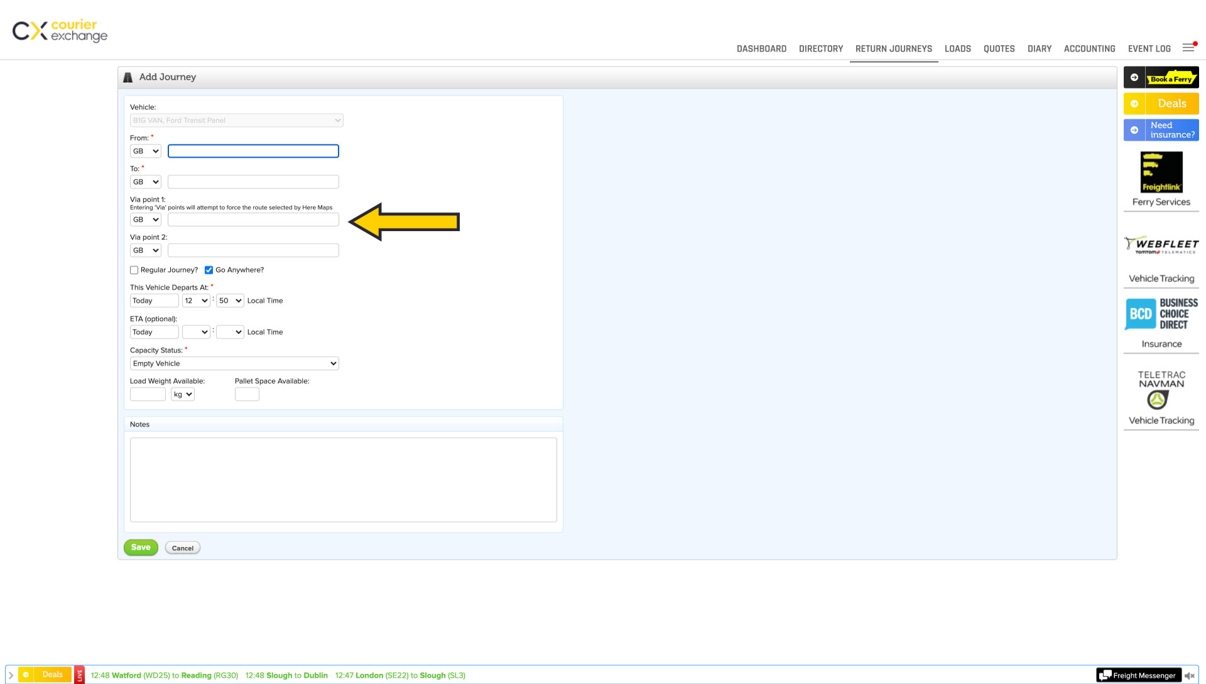The image size is (1206, 684).
Task: Go to the Dashboard tab
Action: pyautogui.click(x=761, y=48)
